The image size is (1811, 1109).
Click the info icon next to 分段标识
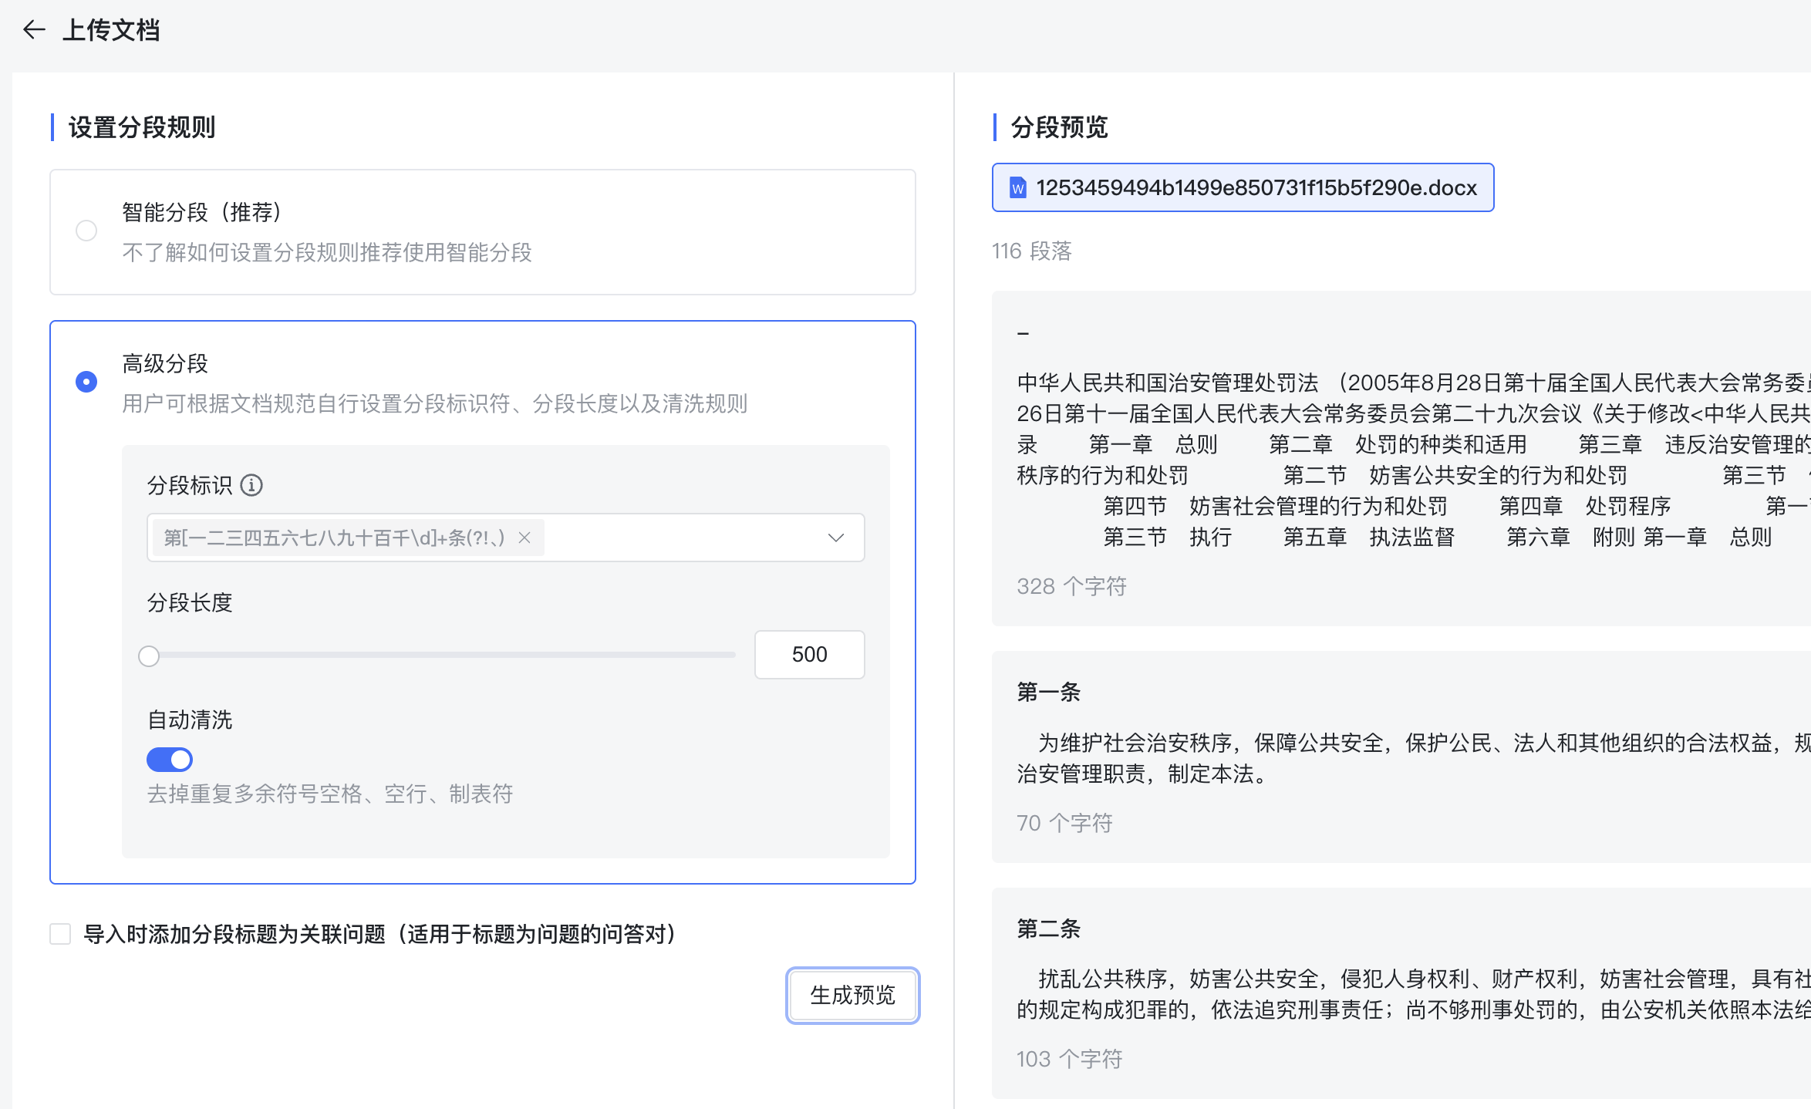point(251,485)
